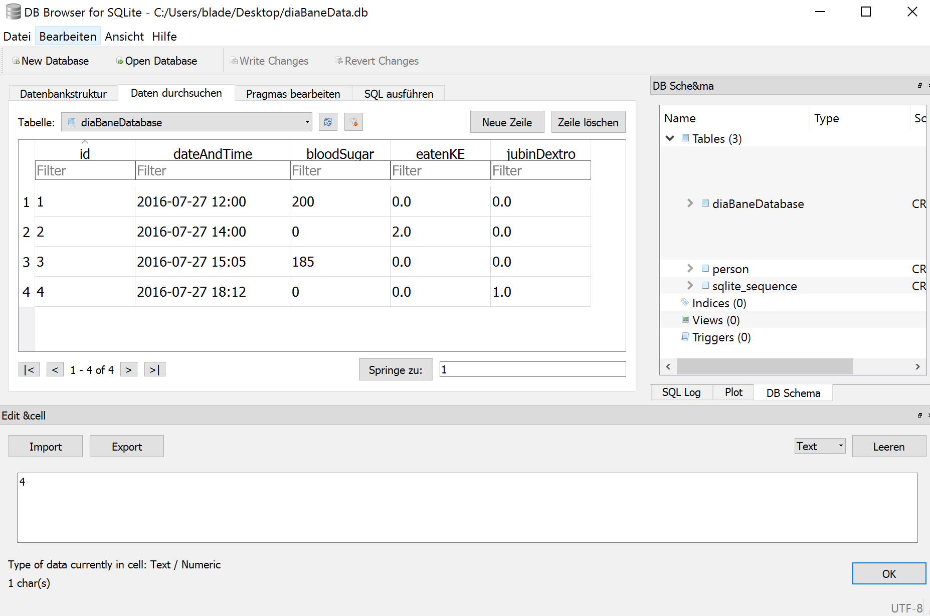Open the Text mode dropdown in Edit cell

coord(820,446)
